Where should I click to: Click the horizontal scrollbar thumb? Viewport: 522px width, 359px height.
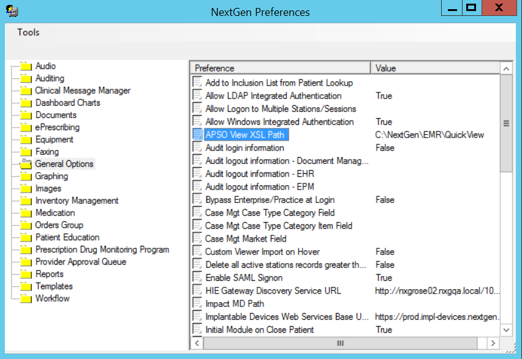[340, 343]
